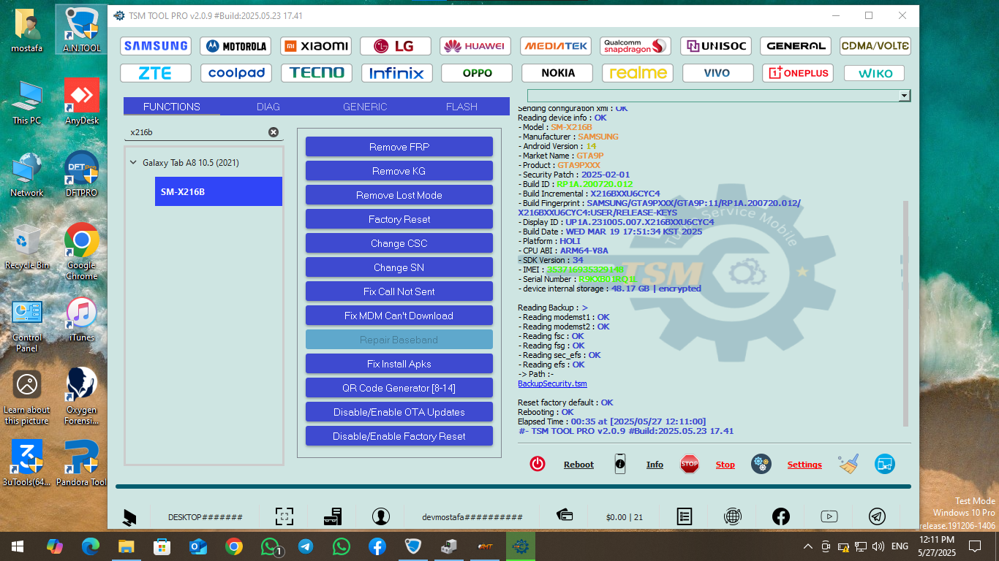Viewport: 999px width, 561px height.
Task: Open YouTube icon in TSM bottom bar
Action: (x=829, y=516)
